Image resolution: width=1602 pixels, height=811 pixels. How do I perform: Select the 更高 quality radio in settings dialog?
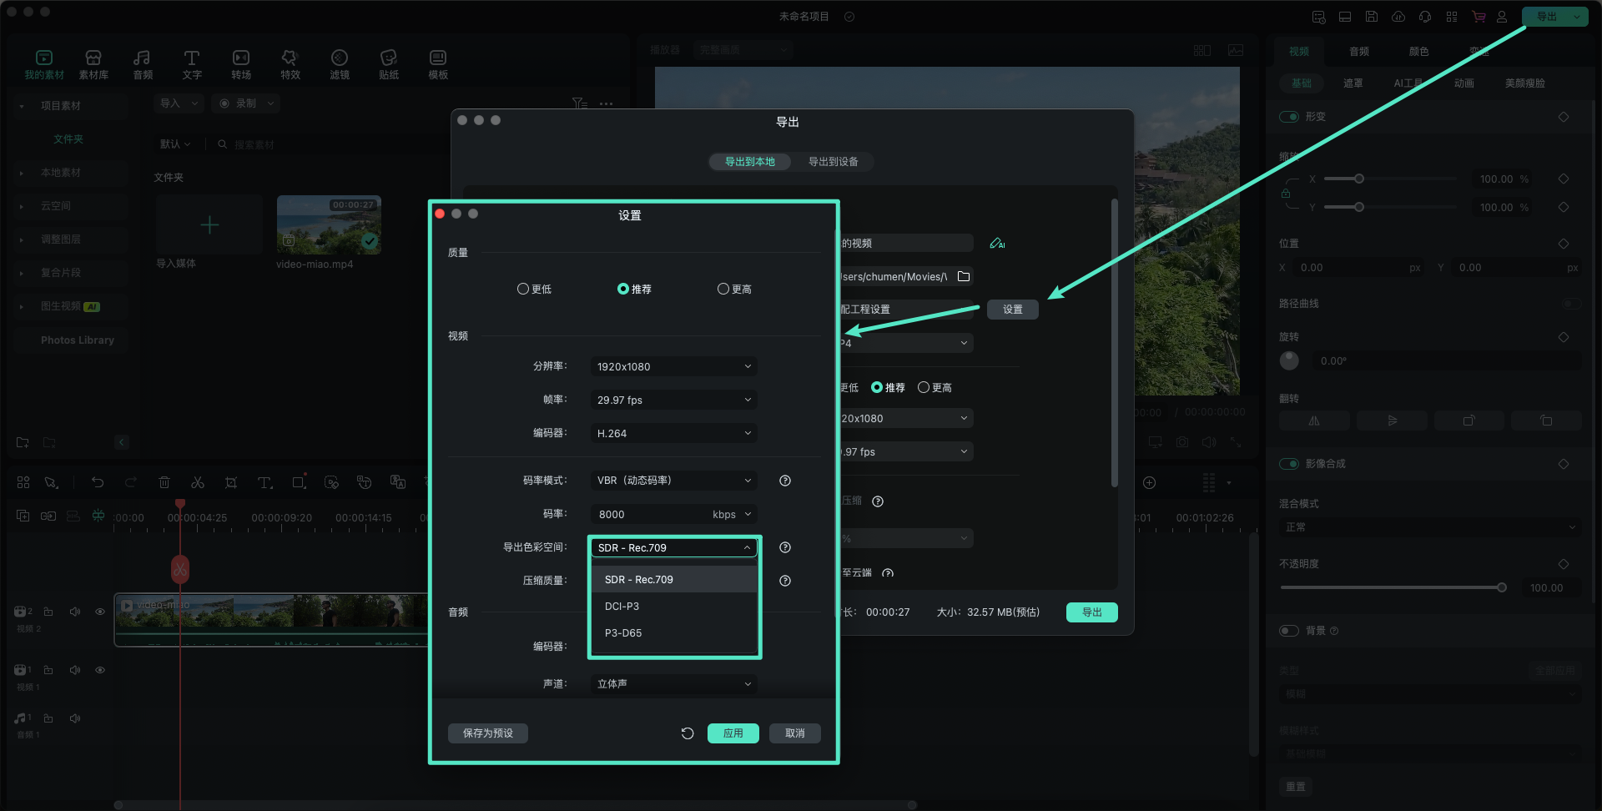(723, 289)
